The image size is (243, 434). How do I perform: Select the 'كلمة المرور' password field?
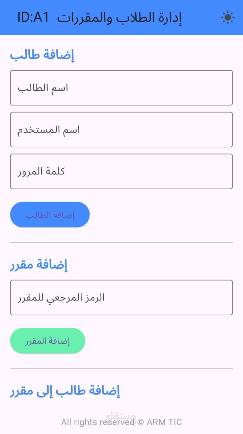pos(122,172)
